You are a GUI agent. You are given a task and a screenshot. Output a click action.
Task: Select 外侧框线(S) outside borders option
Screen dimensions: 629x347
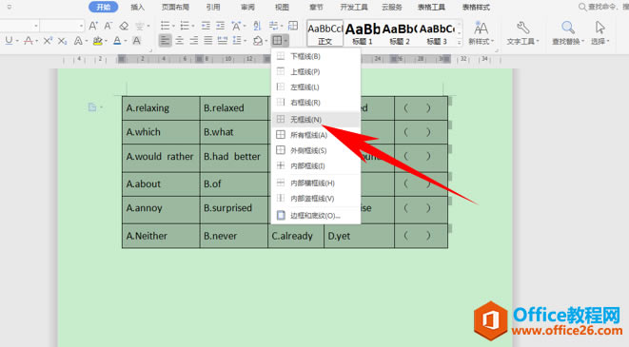pyautogui.click(x=316, y=150)
